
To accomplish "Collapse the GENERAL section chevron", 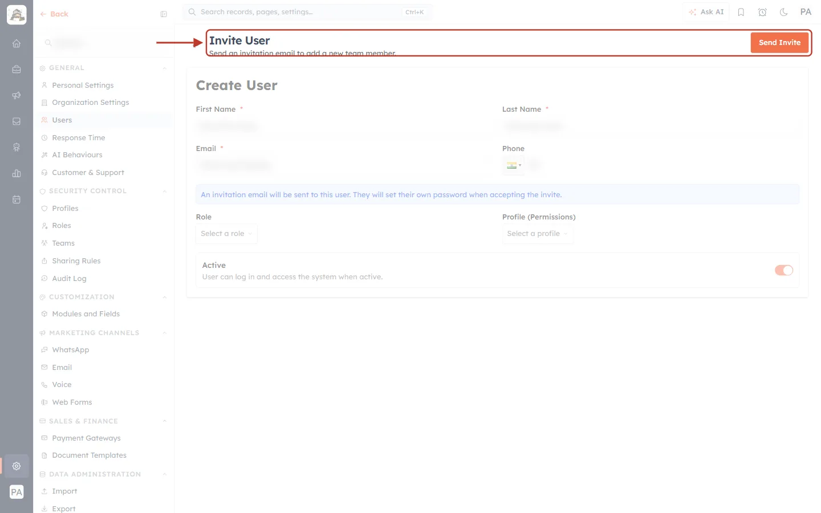I will pos(165,68).
